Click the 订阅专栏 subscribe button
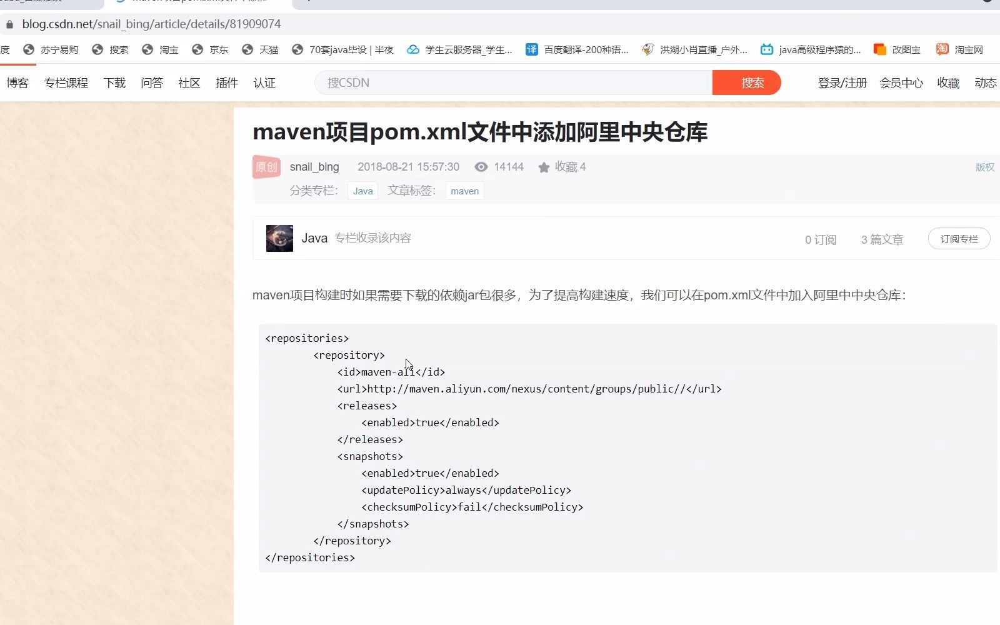The height and width of the screenshot is (625, 1000). 959,238
